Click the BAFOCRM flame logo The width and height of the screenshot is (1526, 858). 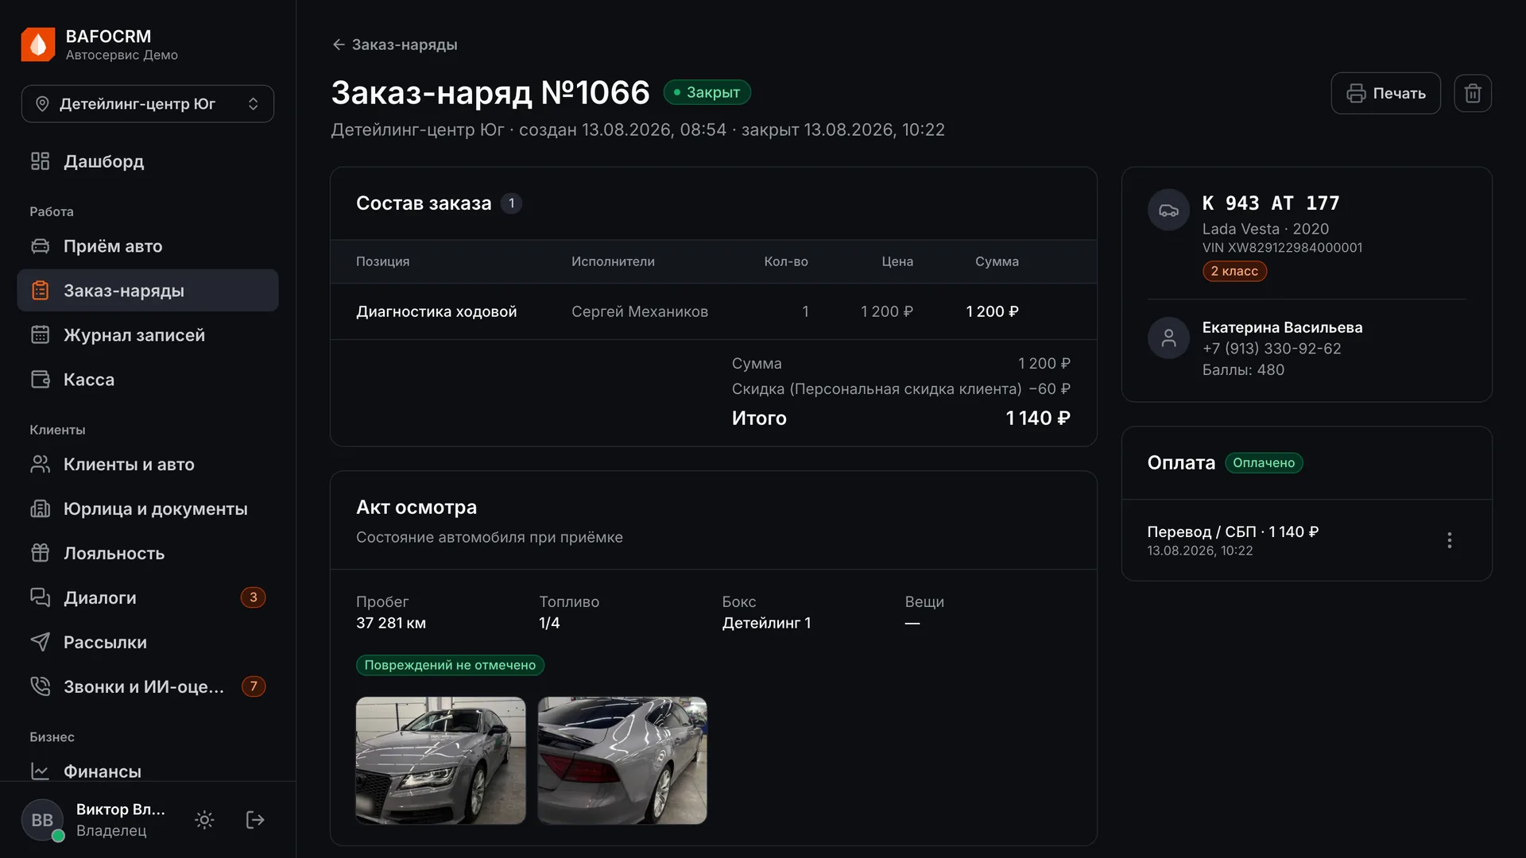(38, 44)
